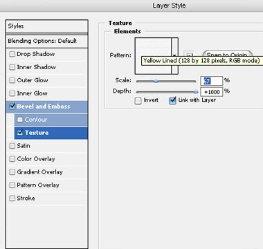
Task: Click the pattern preview thumbnail
Action: [153, 56]
